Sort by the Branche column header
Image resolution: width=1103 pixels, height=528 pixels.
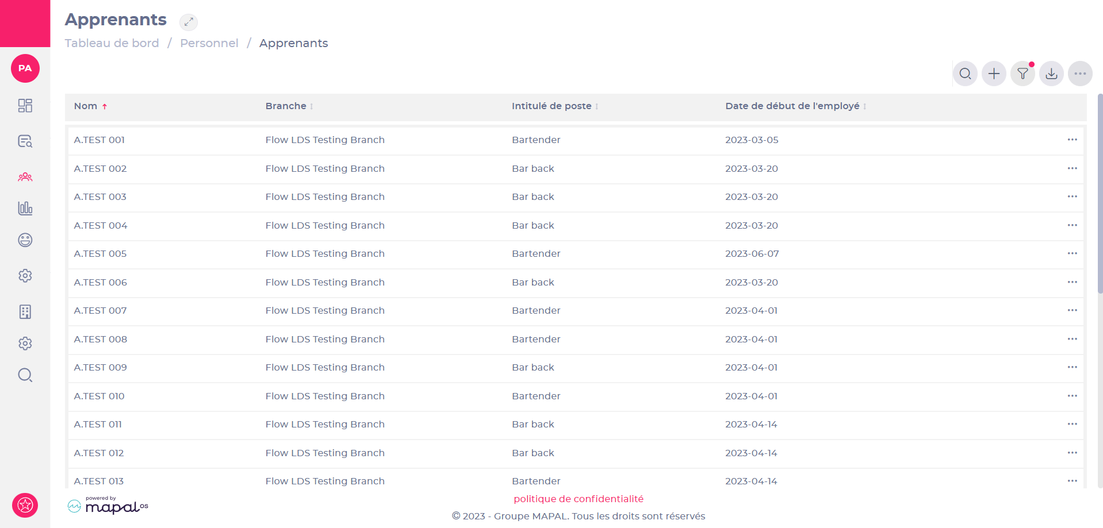point(289,106)
